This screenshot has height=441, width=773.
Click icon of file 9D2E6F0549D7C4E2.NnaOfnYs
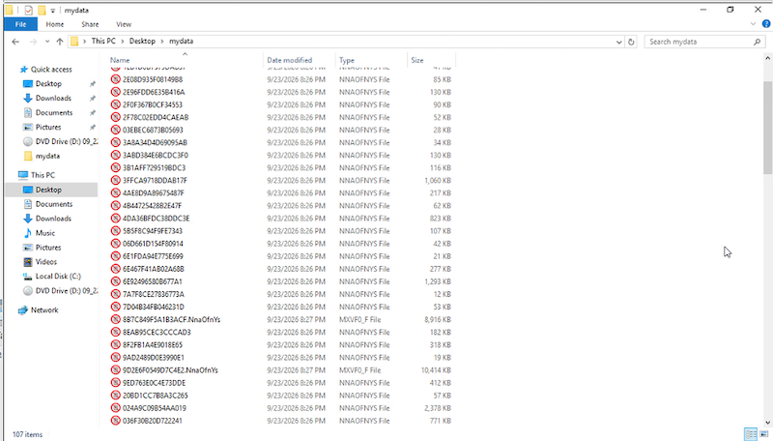[x=115, y=370]
